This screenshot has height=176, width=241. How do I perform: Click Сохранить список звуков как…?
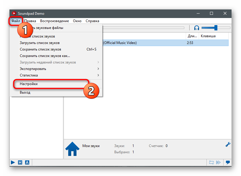click(x=45, y=56)
